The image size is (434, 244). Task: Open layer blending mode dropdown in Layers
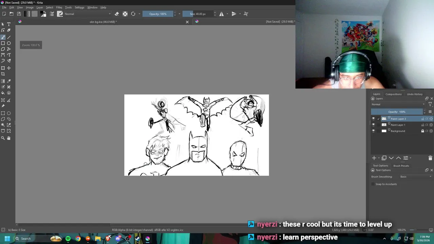pos(398,104)
